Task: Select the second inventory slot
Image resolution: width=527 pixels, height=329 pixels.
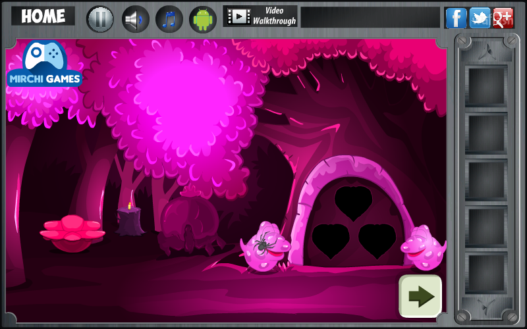Action: pyautogui.click(x=486, y=134)
